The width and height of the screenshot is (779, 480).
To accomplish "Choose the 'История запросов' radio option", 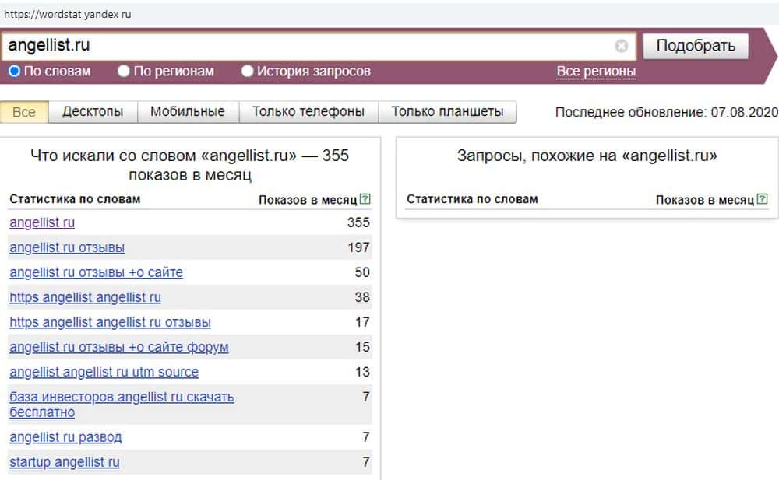I will point(248,72).
